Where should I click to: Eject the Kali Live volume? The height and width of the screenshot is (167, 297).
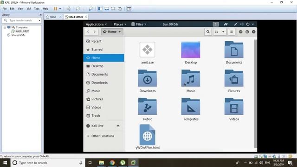(x=118, y=126)
